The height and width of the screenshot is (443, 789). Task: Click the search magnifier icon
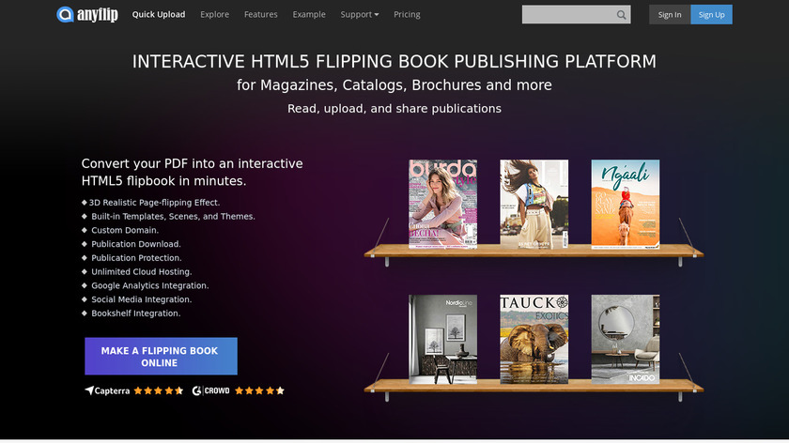point(622,15)
